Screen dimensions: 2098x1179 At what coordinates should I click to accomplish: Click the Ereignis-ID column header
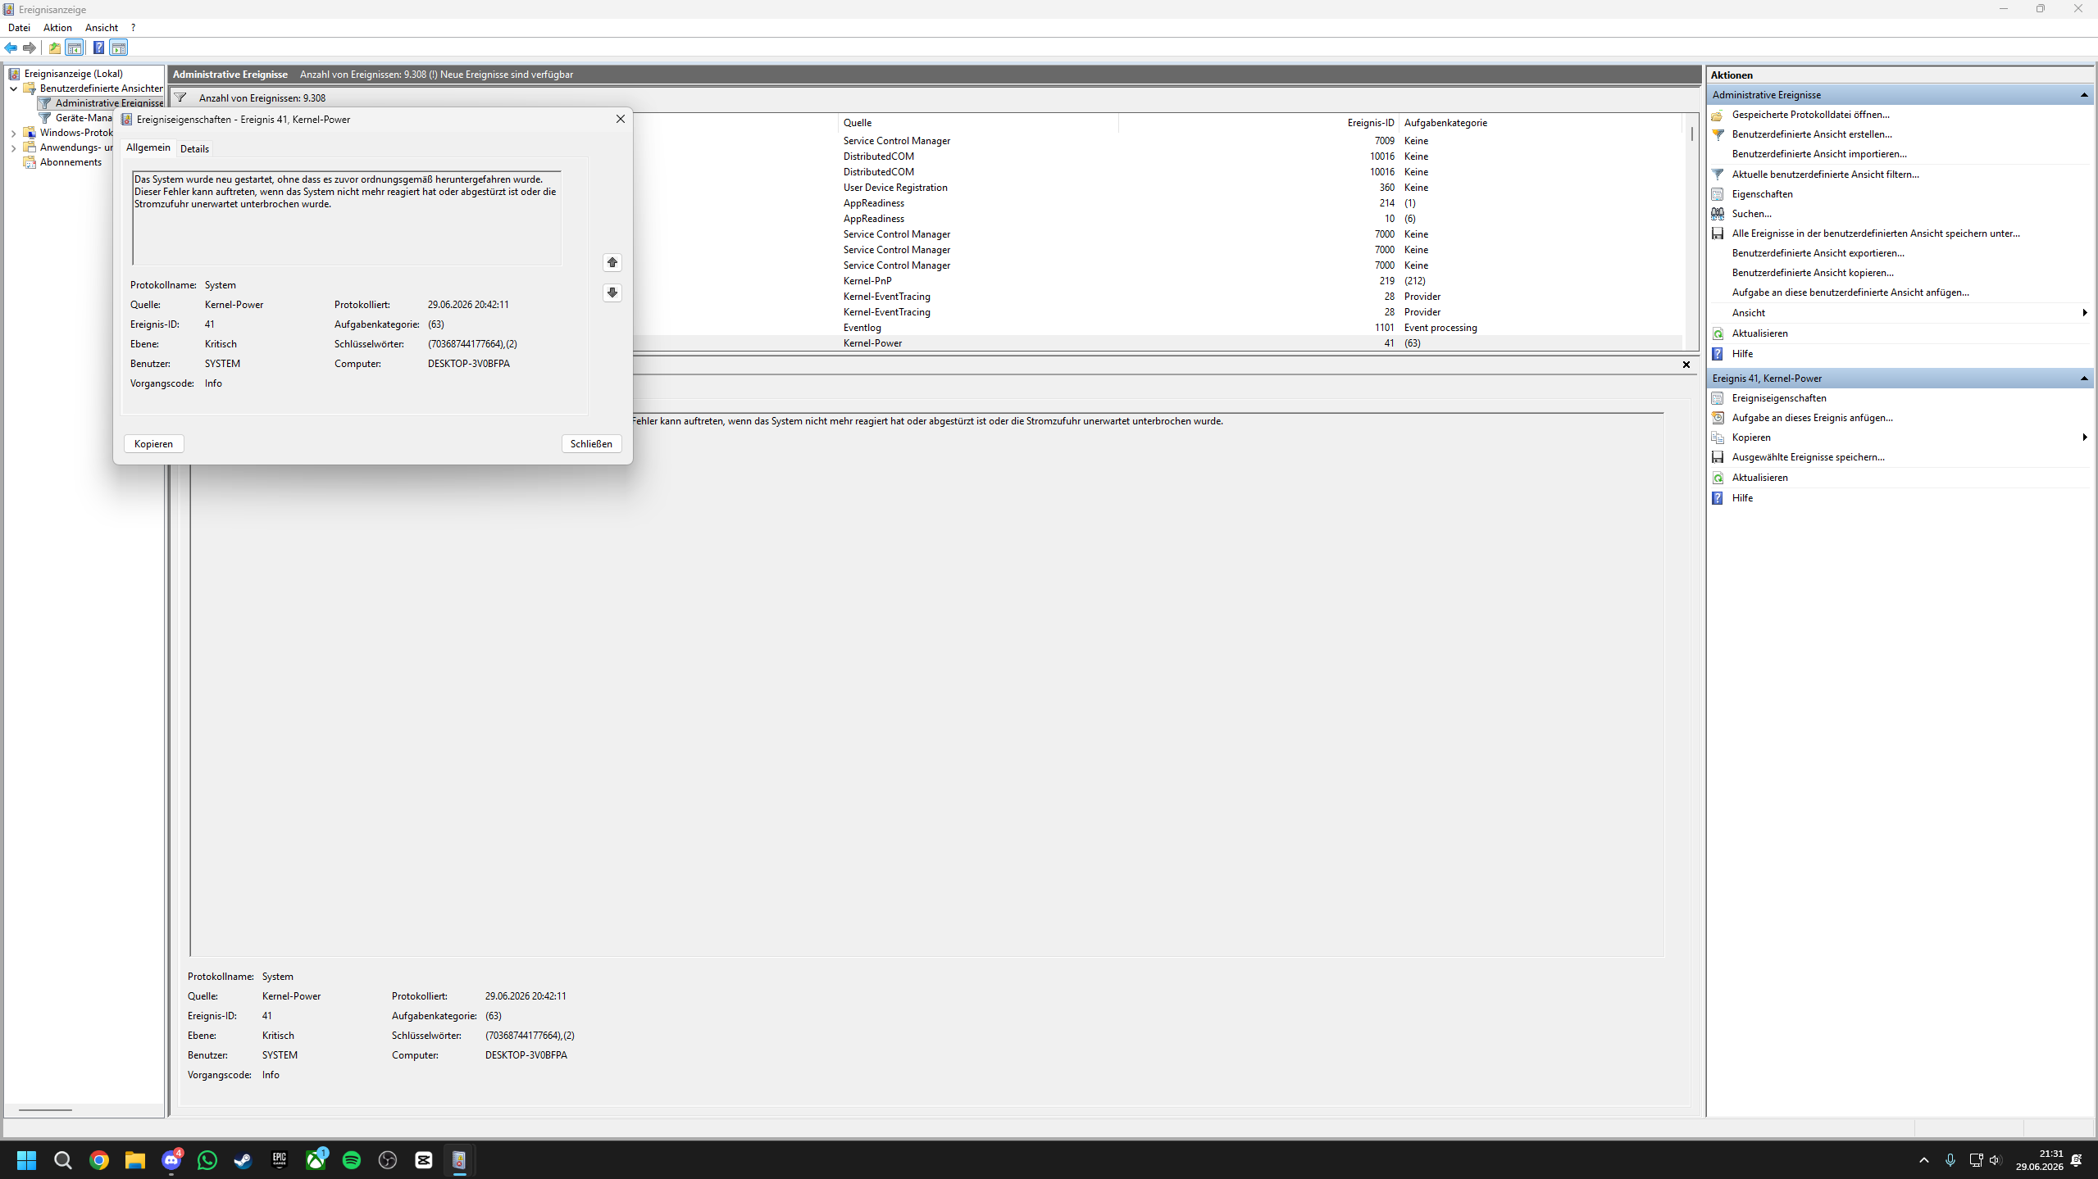tap(1258, 123)
